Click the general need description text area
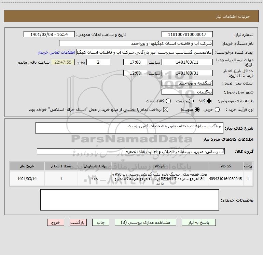 tap(129, 128)
